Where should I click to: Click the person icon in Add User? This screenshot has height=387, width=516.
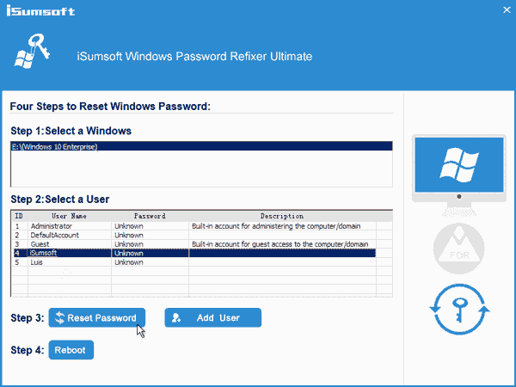176,317
